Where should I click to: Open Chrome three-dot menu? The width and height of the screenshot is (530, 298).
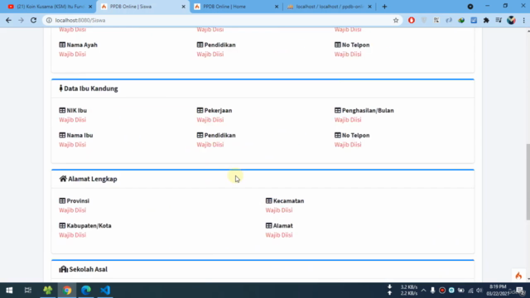tap(523, 20)
